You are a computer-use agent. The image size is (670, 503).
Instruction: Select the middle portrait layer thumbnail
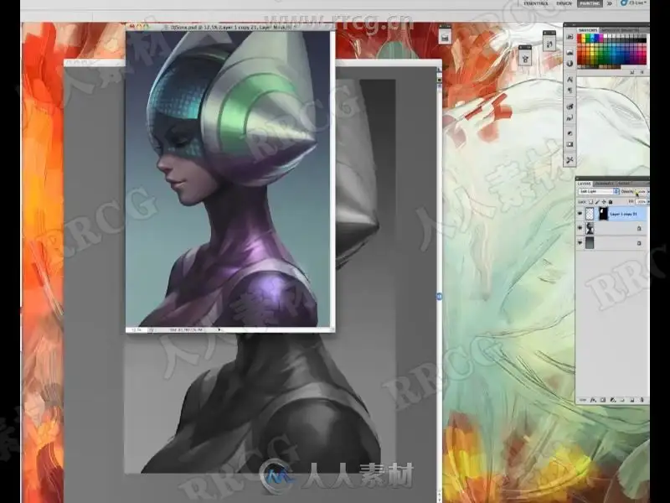tap(590, 228)
